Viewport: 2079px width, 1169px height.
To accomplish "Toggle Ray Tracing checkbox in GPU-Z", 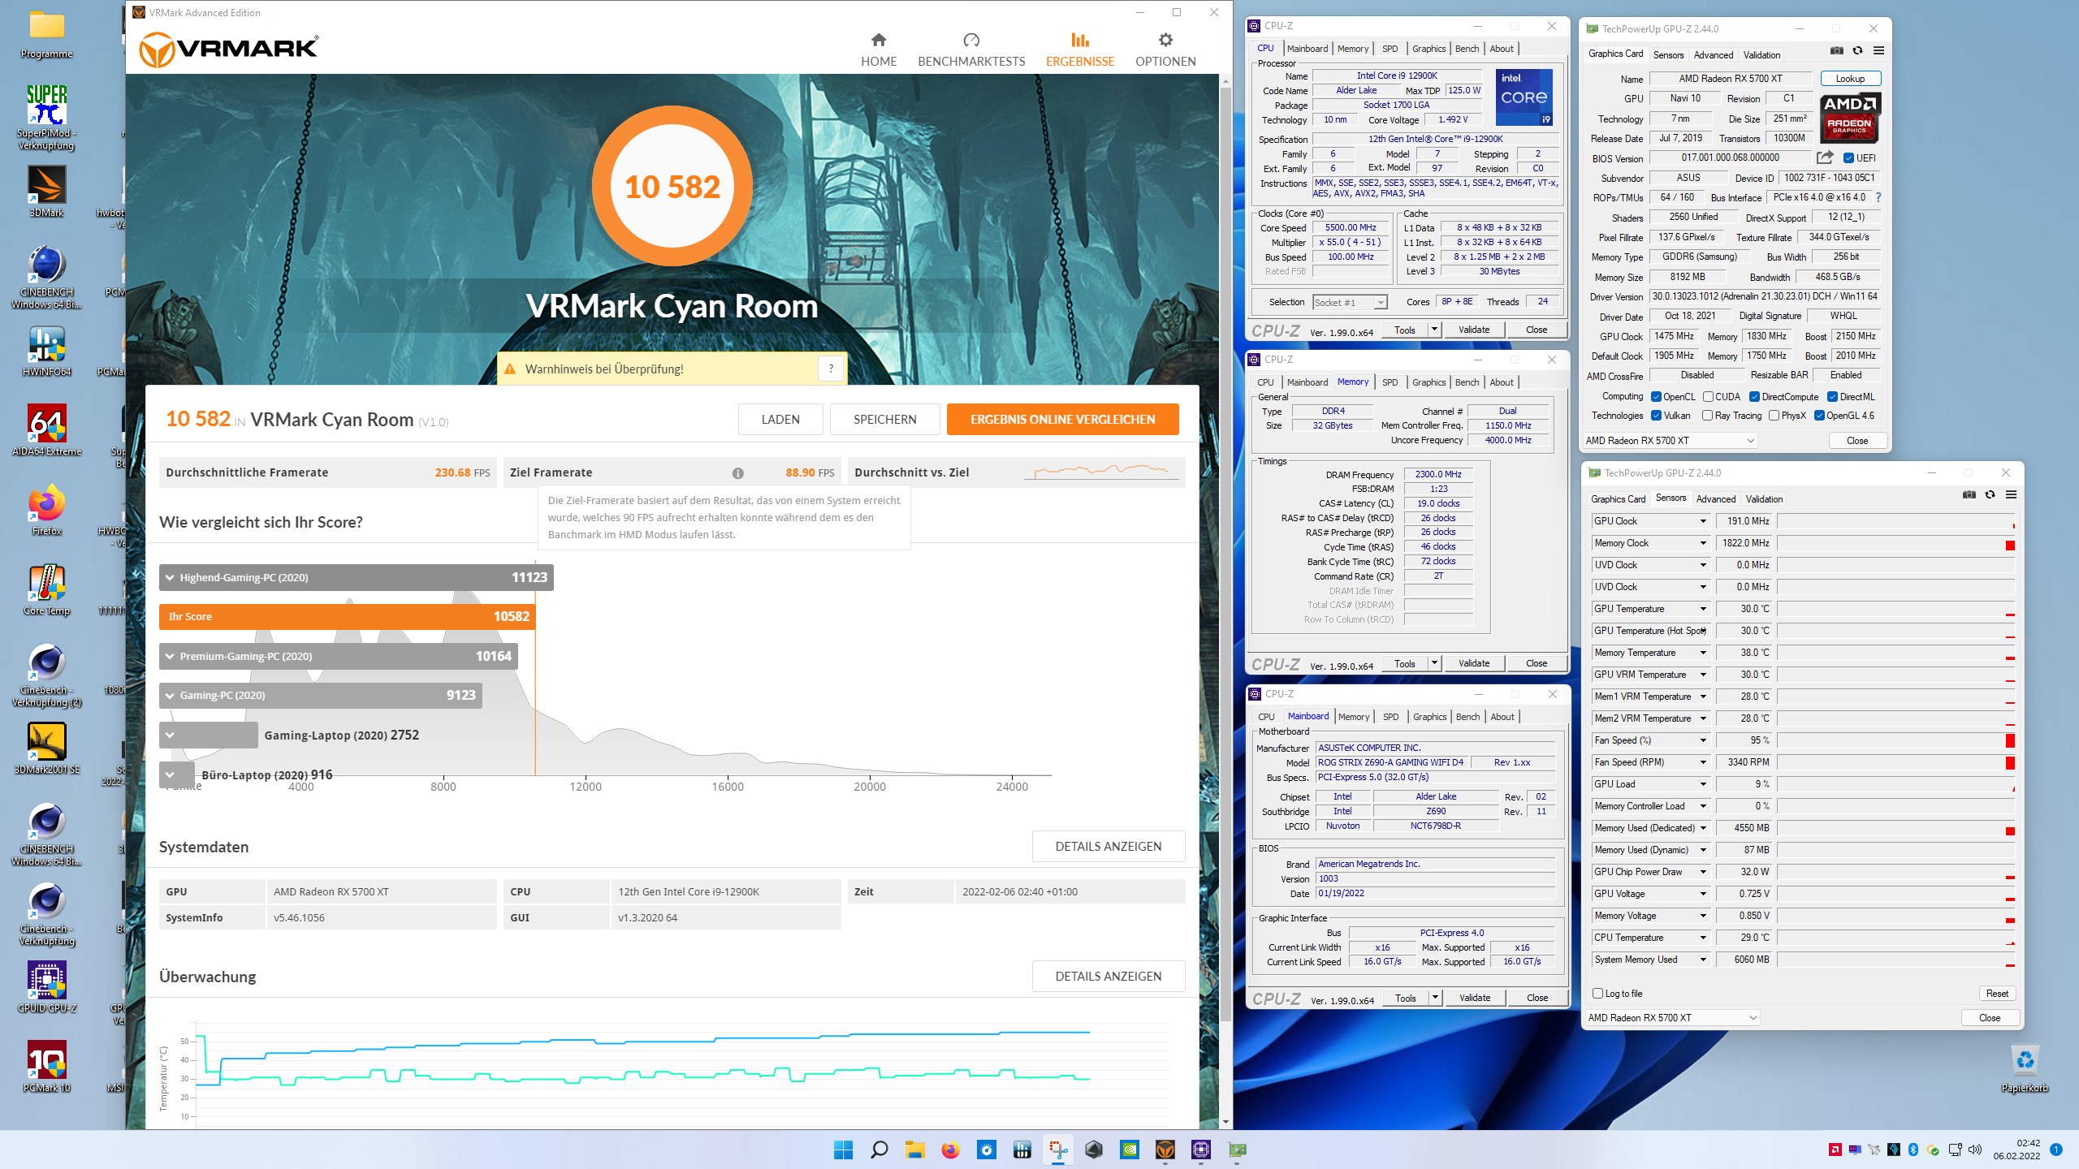I will (x=1706, y=416).
